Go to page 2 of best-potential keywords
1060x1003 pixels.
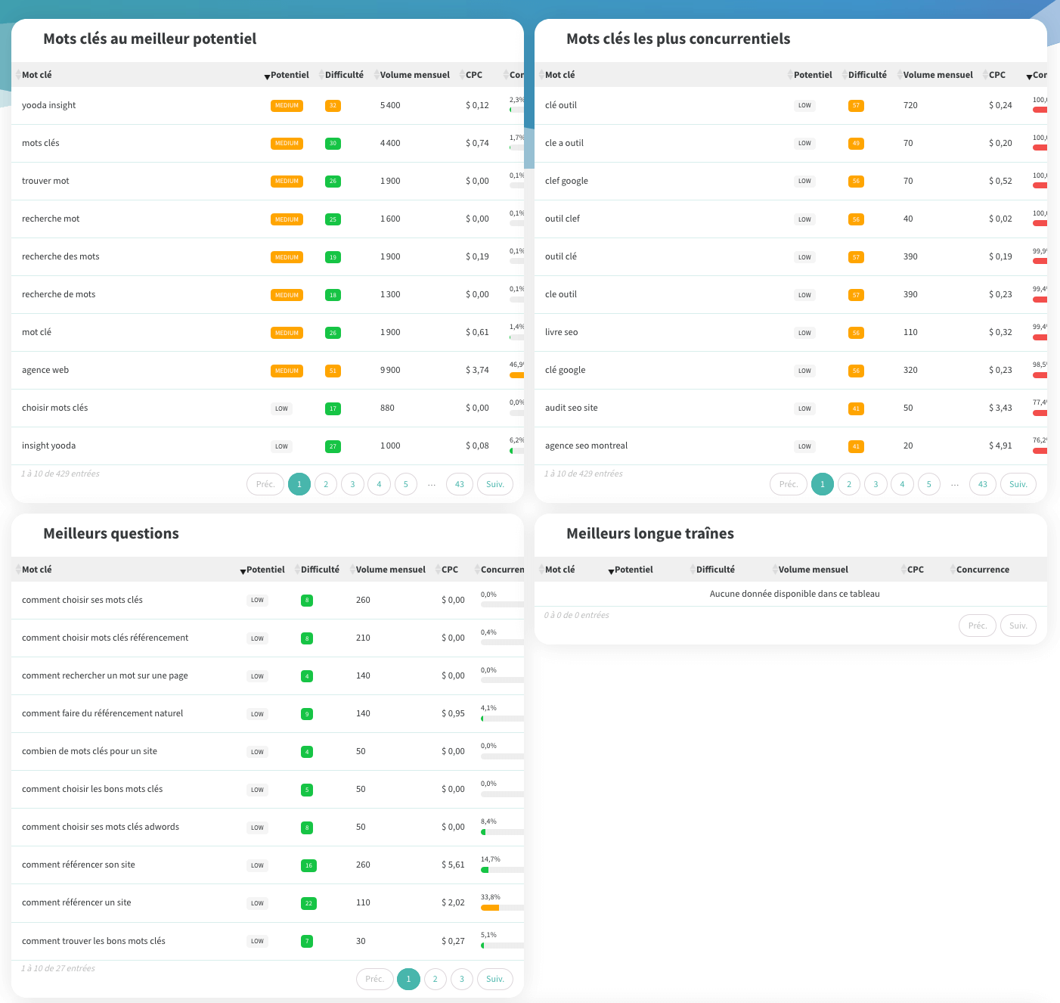tap(326, 484)
